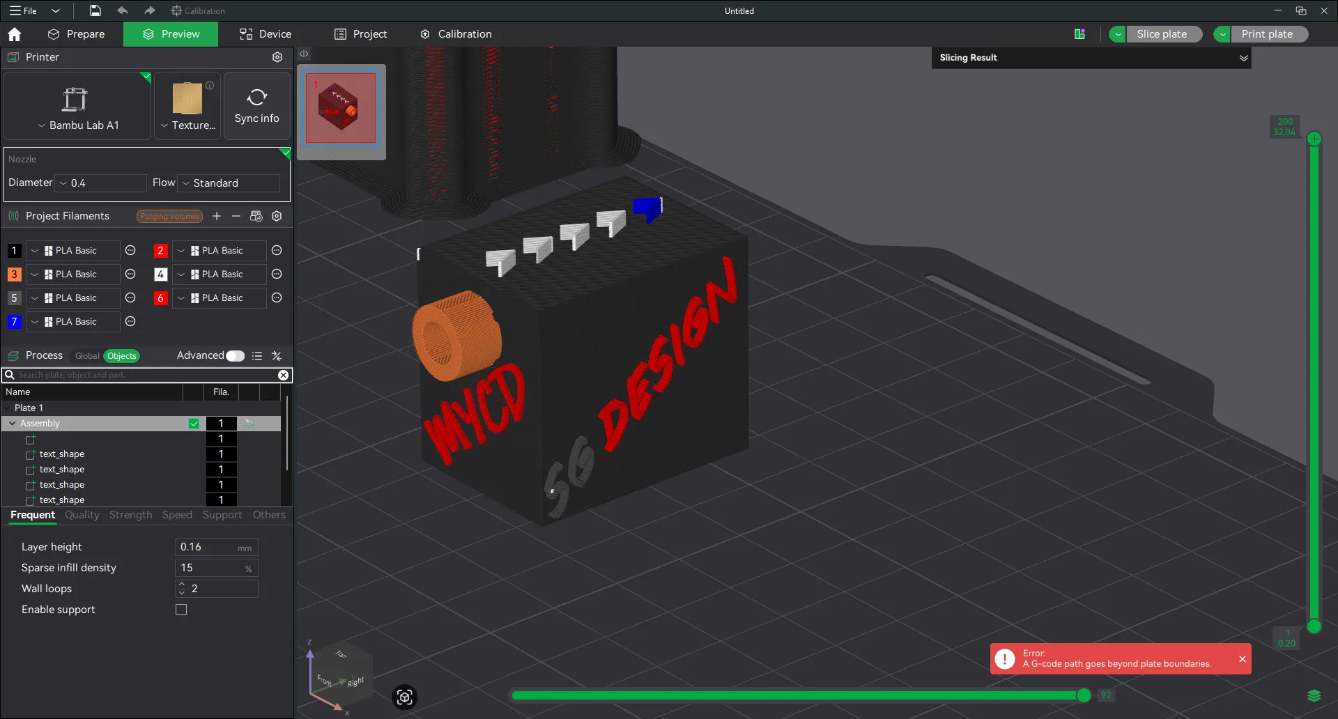Click Print plate button
The image size is (1338, 719).
click(1269, 34)
